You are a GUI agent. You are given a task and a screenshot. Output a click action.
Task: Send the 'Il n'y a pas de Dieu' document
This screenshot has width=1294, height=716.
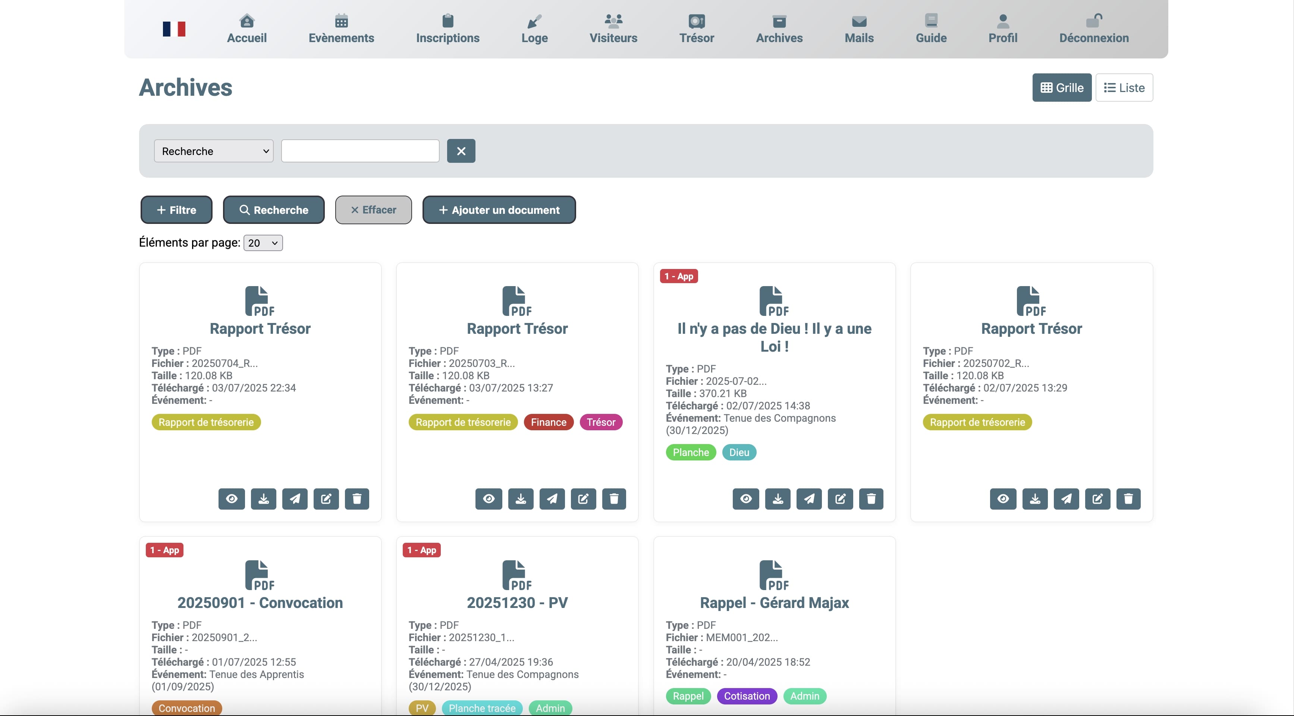pos(809,499)
